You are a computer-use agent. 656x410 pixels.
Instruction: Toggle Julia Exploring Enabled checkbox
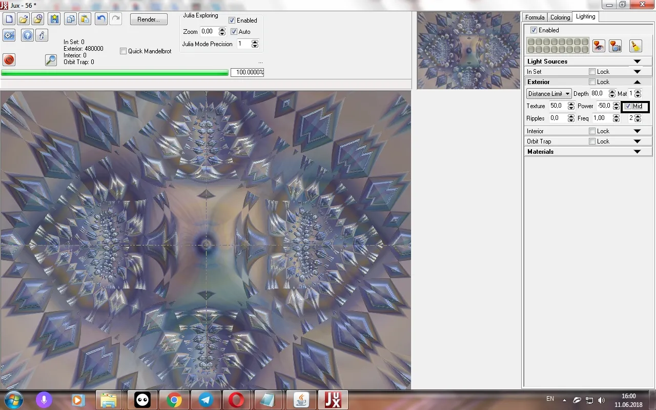(232, 20)
